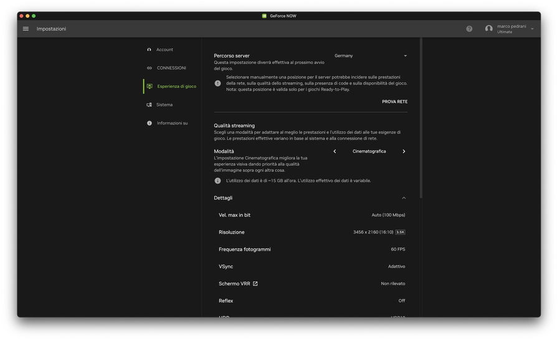558x340 pixels.
Task: Open the Percorso server Germany dropdown
Action: pos(370,56)
